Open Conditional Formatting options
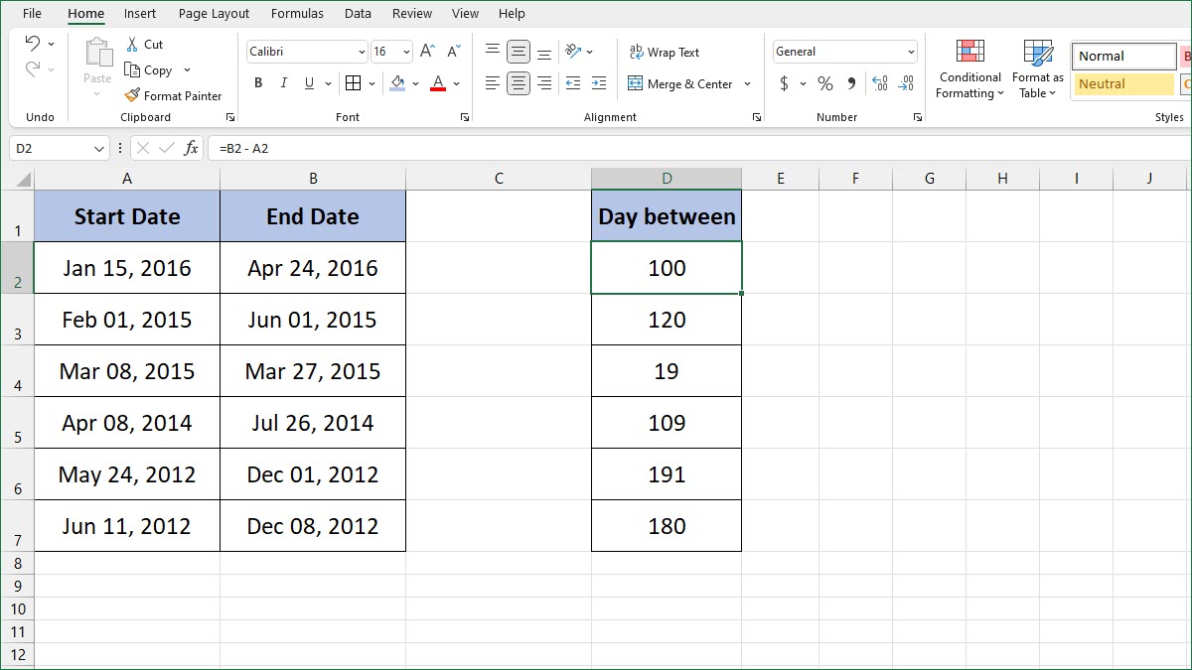This screenshot has height=670, width=1192. pos(968,67)
